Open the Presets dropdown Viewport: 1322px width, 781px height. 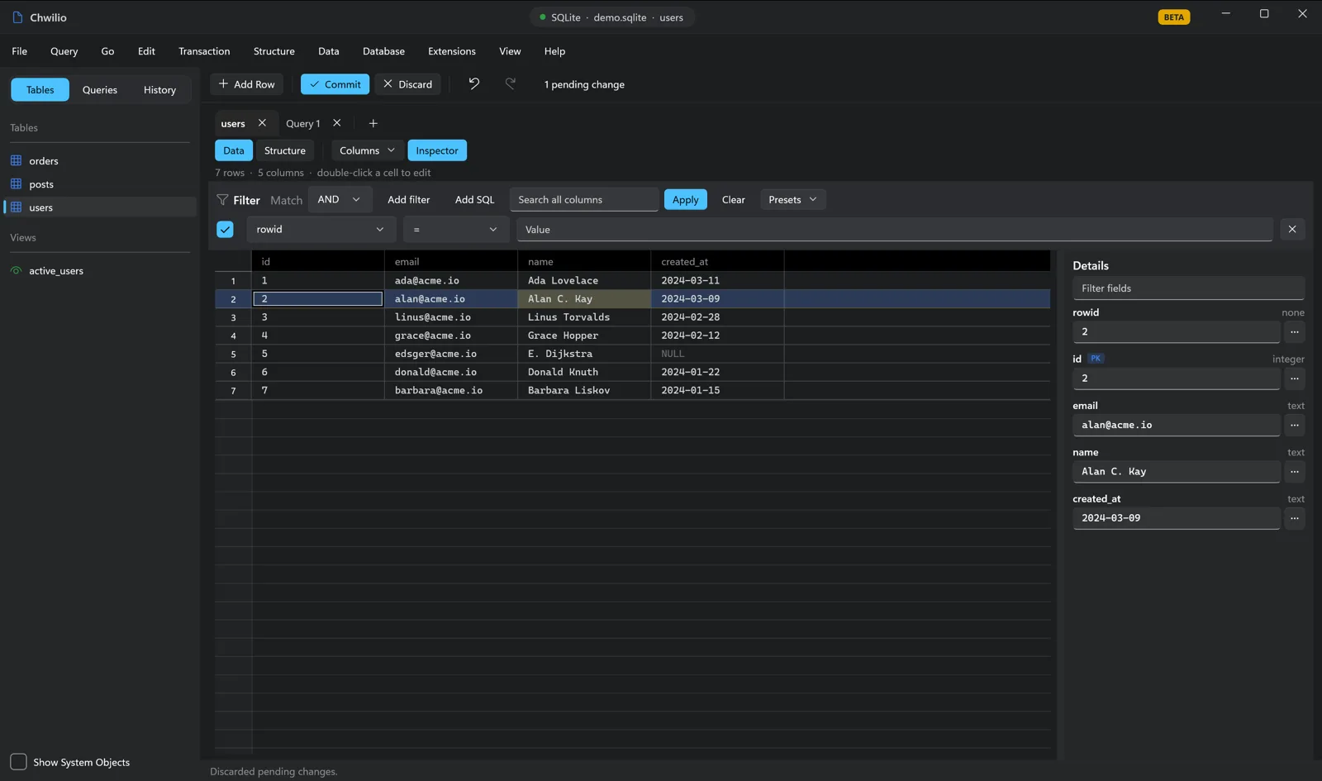tap(793, 199)
